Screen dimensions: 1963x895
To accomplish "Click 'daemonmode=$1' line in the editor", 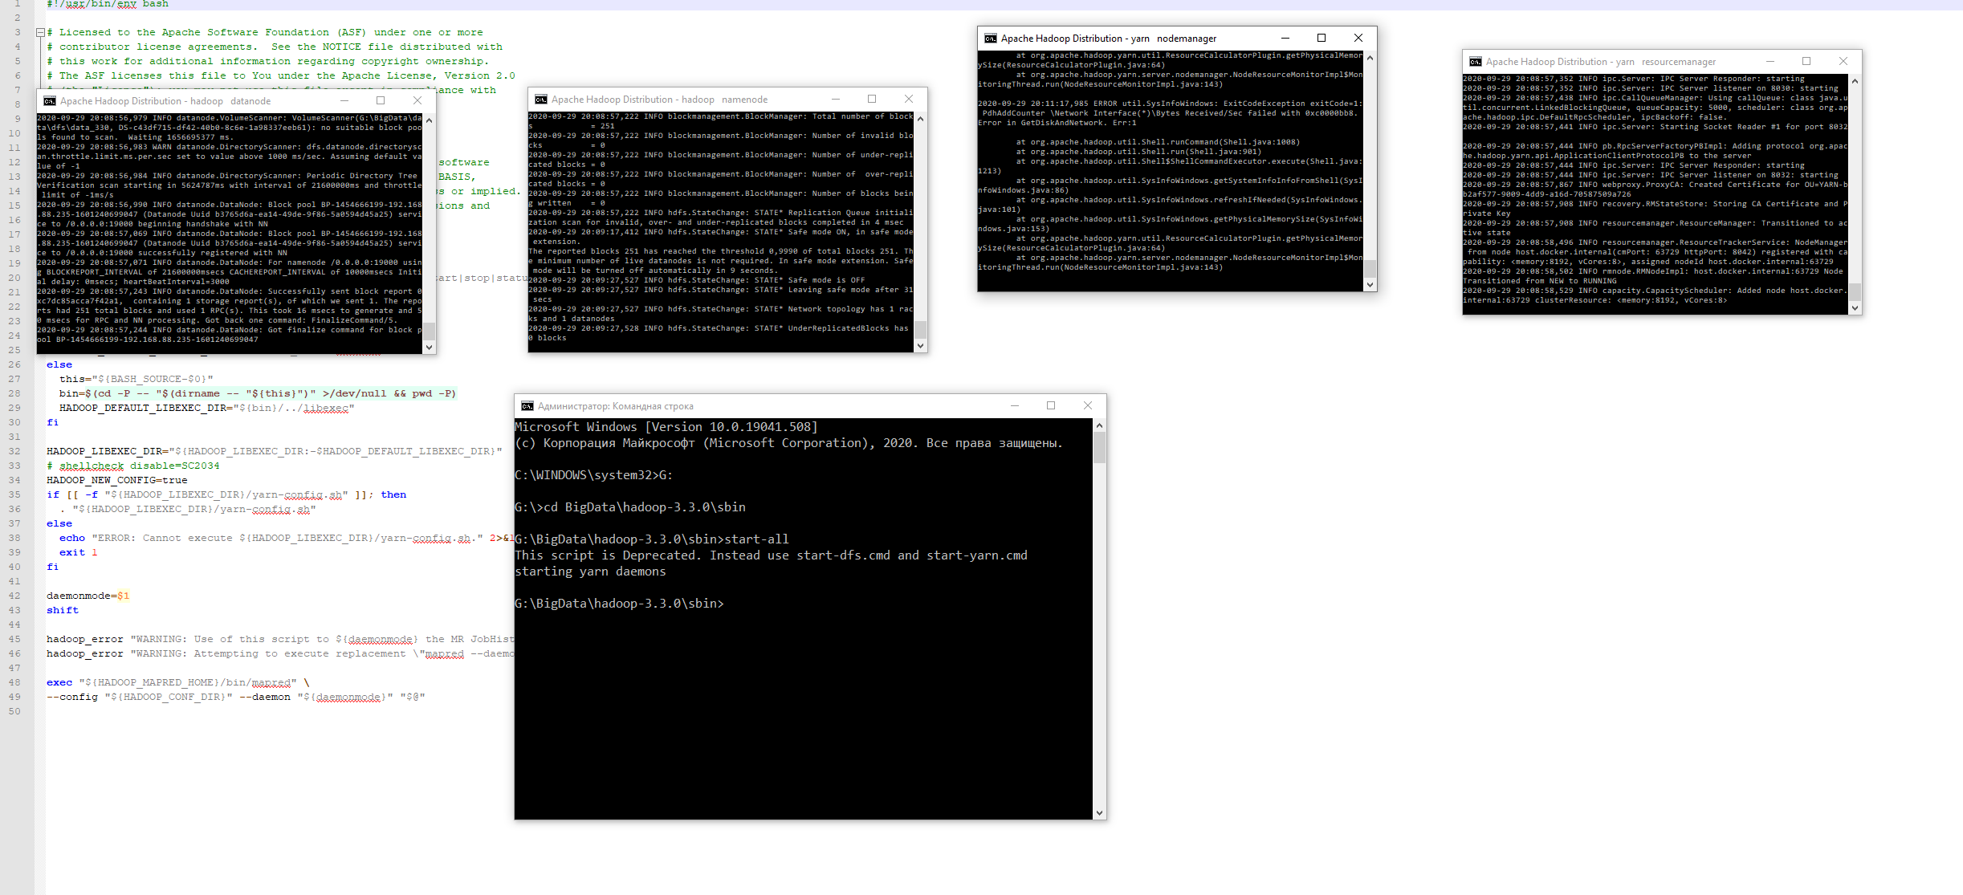I will click(88, 596).
